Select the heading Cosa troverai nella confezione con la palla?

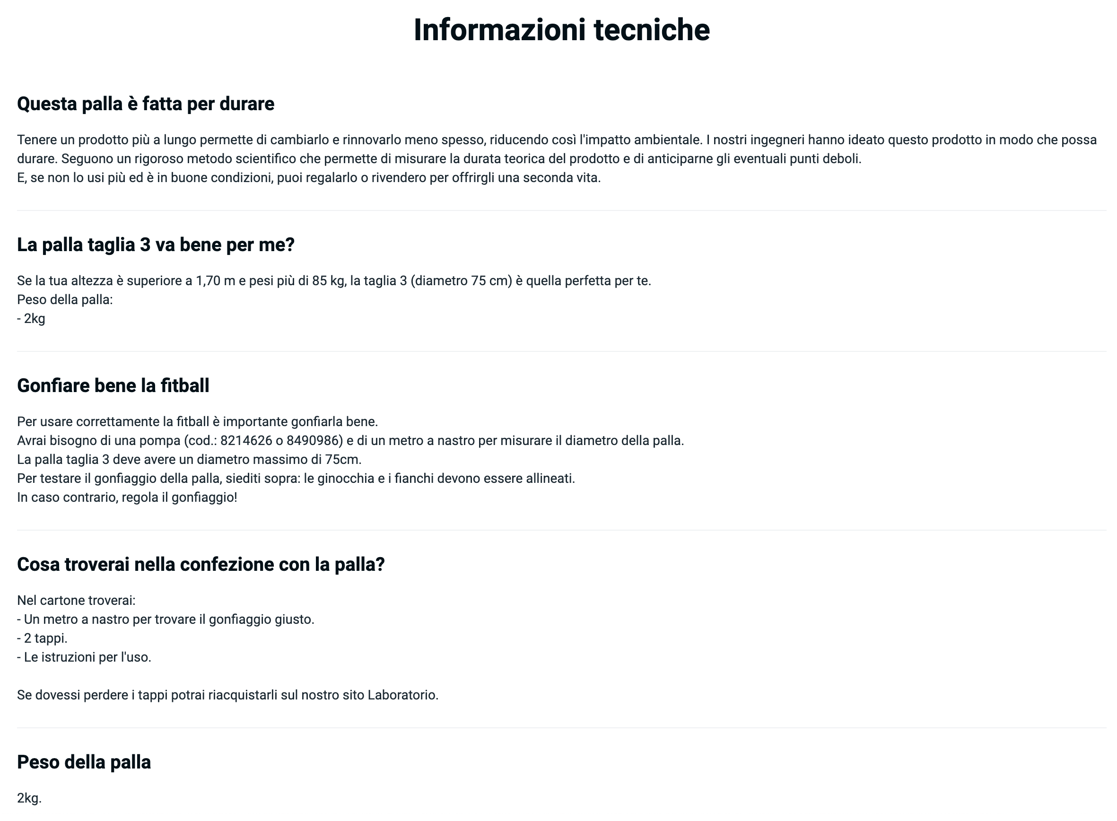[x=201, y=565]
